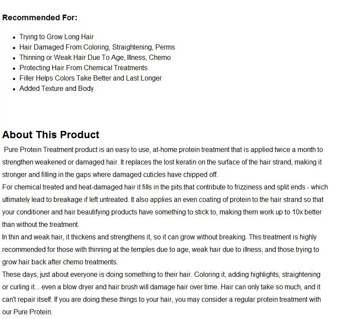This screenshot has width=345, height=319.
Task: Click the 'Recommended For:' heading
Action: click(40, 18)
